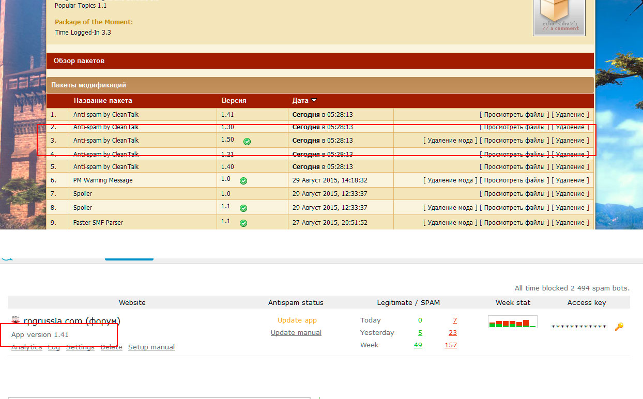
Task: Click Удаление for Anti-spam 1.41 row
Action: (570, 114)
